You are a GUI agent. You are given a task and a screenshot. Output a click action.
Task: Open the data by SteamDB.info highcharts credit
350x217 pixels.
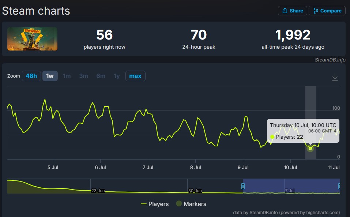pos(286,213)
